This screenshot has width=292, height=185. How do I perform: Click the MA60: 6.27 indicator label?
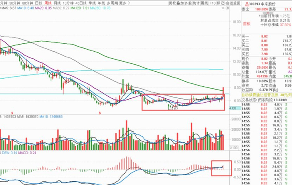61,8
